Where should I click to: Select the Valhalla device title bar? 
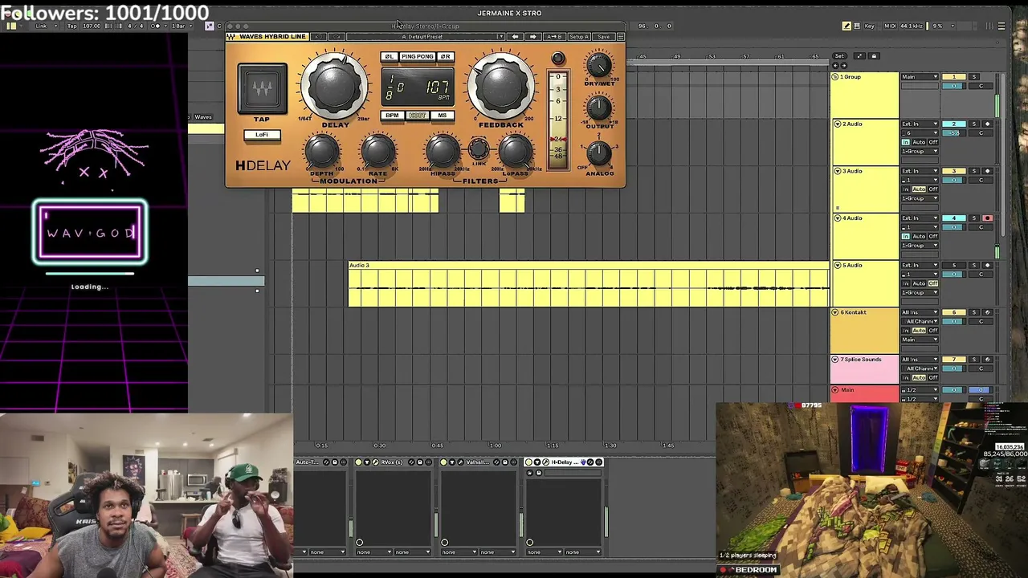477,462
